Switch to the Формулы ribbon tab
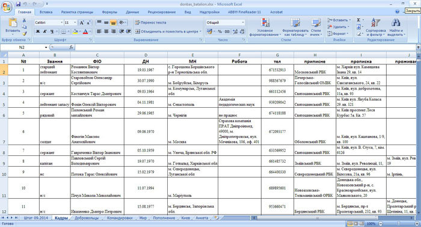The height and width of the screenshot is (227, 421). pos(109,12)
